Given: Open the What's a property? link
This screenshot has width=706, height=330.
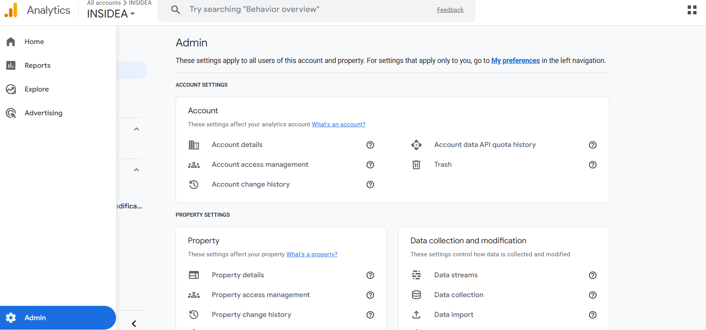Looking at the screenshot, I should [312, 254].
